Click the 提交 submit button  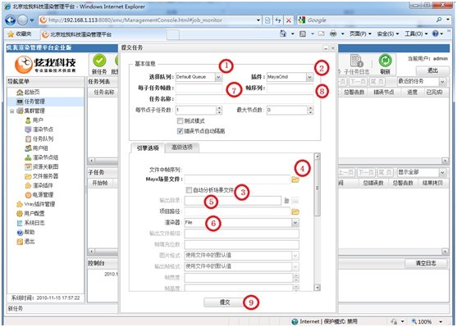(225, 302)
